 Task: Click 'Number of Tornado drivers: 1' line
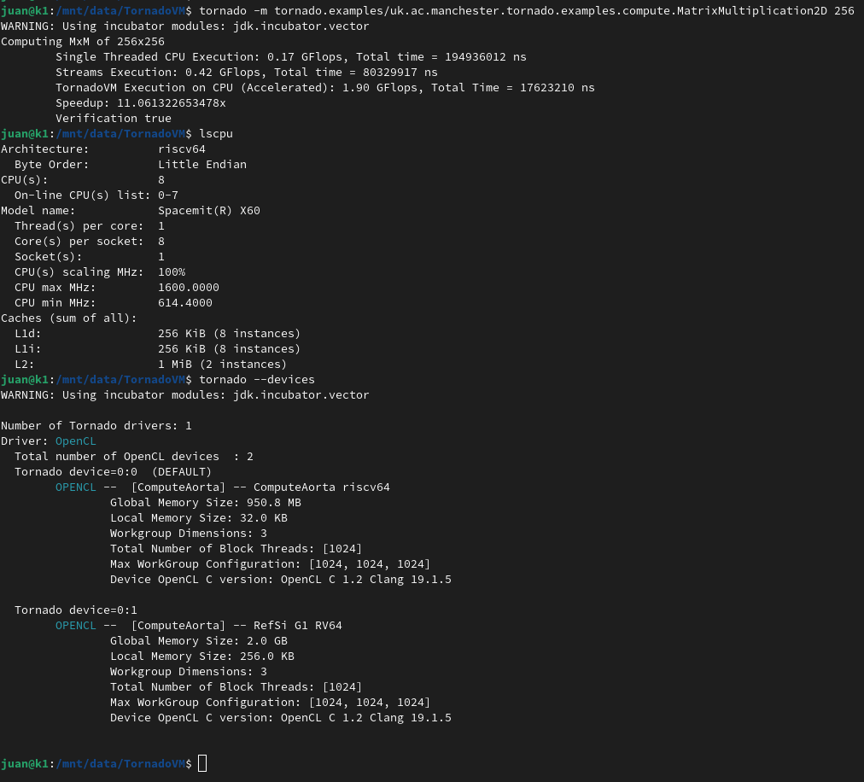[x=96, y=425]
